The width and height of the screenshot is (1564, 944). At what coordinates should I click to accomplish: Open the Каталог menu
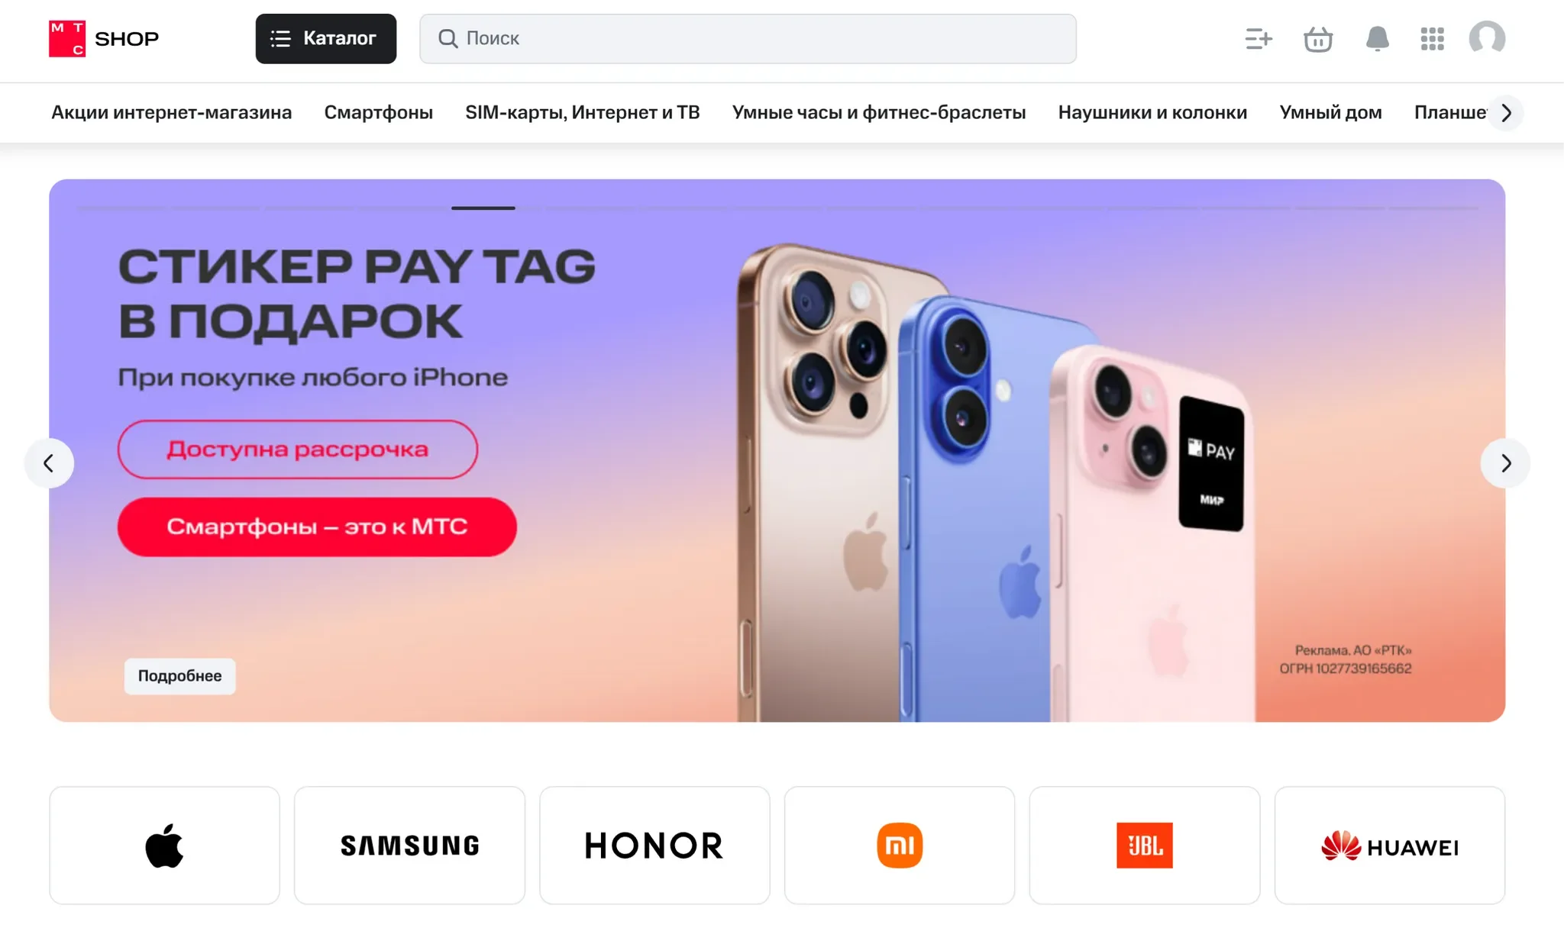(326, 38)
